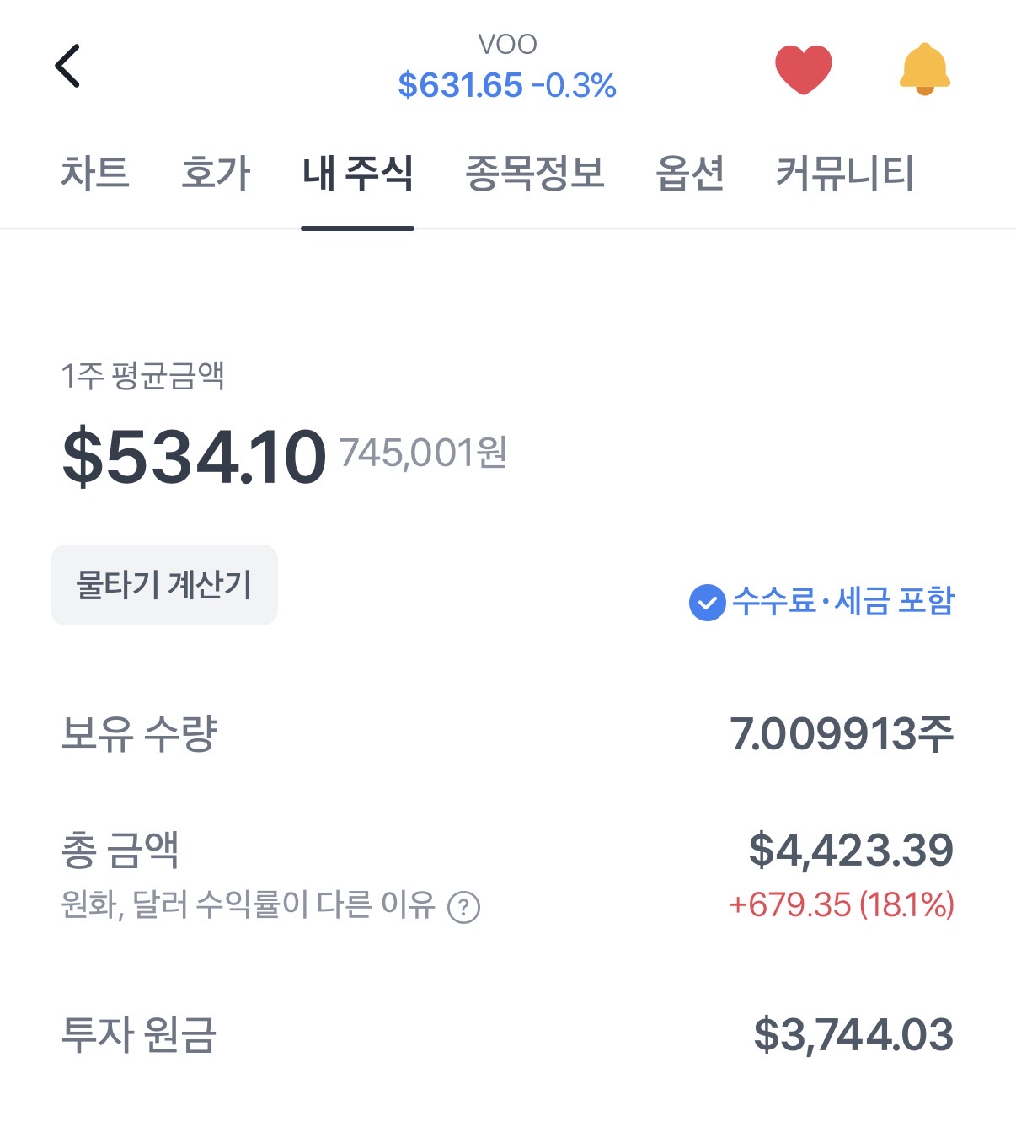Toggle the 수수료·세금 포함 checkbox

[708, 603]
